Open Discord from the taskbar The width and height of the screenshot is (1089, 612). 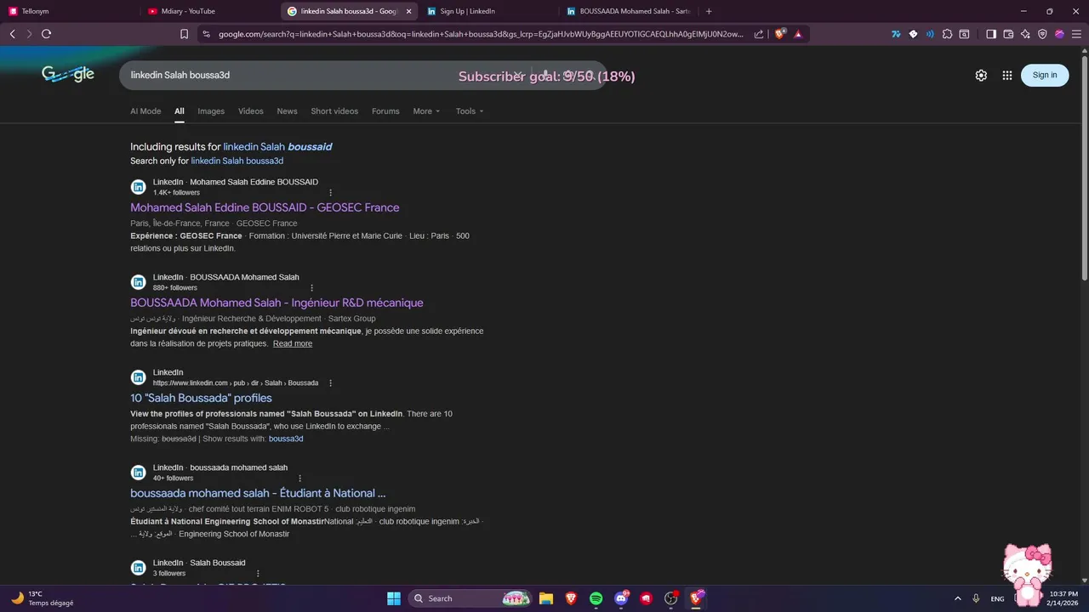click(621, 598)
